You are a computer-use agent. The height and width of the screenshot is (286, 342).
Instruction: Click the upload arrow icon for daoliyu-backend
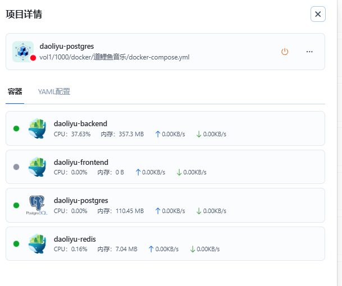(x=158, y=134)
